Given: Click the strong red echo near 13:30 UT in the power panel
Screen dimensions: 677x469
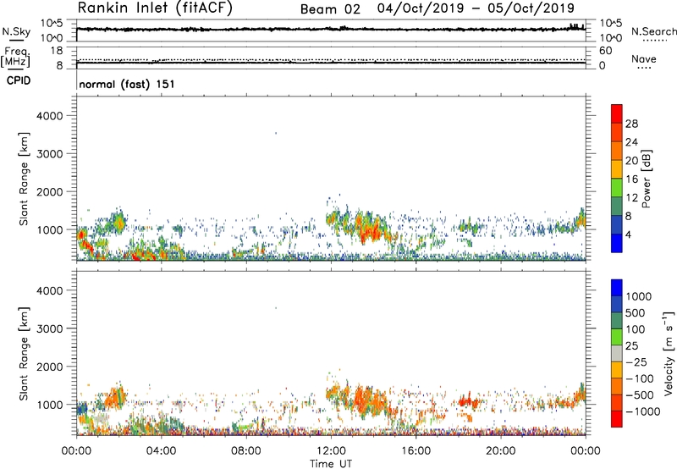Looking at the screenshot, I should coord(372,229).
